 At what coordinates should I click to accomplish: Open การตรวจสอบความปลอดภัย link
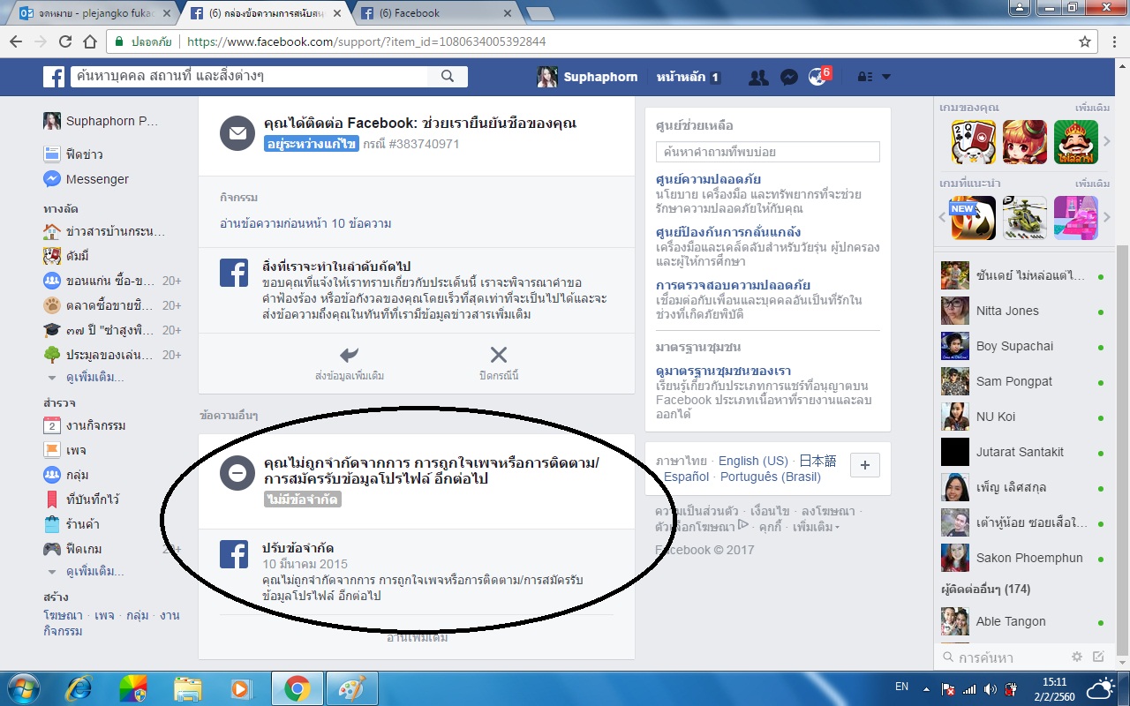click(x=734, y=285)
